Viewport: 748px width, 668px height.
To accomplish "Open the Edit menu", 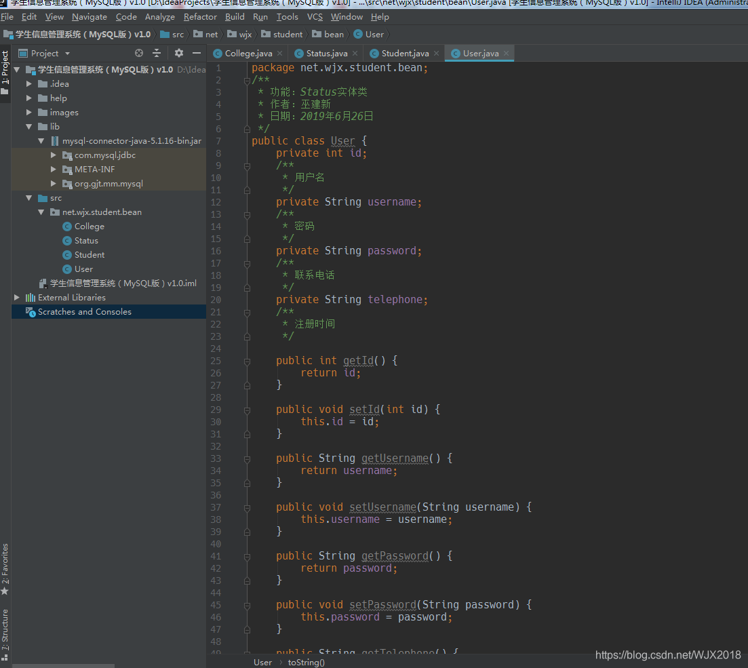I will click(x=29, y=17).
